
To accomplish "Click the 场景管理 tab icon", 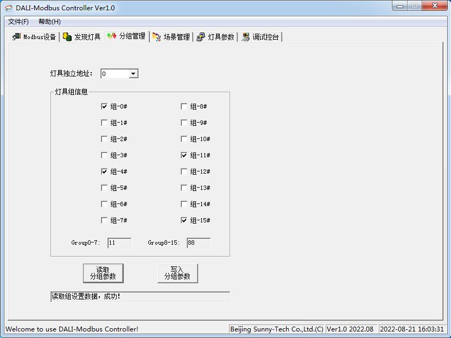I will tap(156, 37).
